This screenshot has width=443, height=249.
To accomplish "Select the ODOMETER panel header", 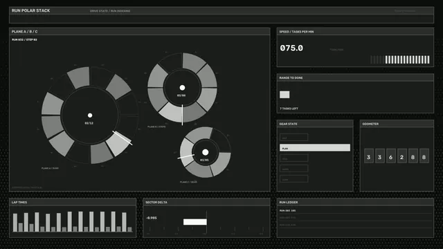I will (x=397, y=124).
